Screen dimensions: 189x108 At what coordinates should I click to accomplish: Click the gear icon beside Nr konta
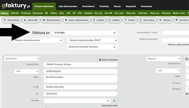click(x=114, y=101)
